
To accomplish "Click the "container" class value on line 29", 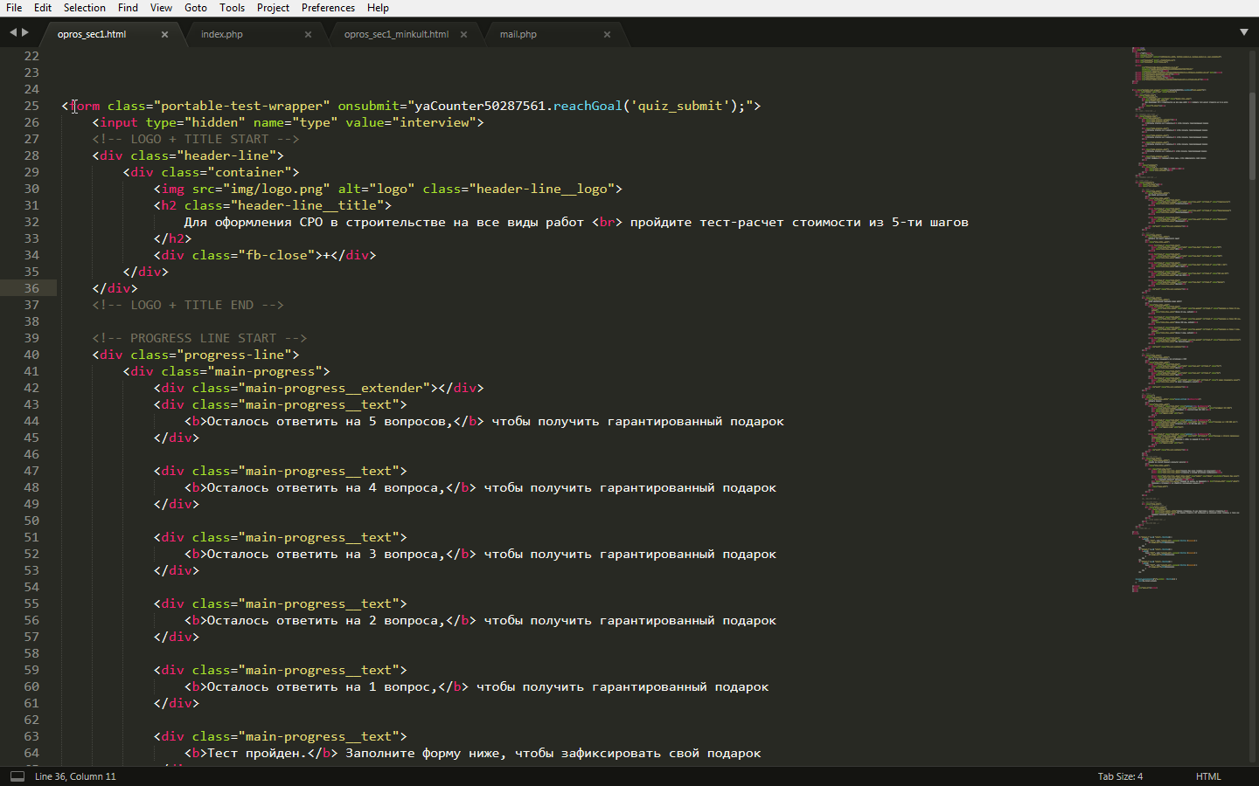I will (249, 172).
